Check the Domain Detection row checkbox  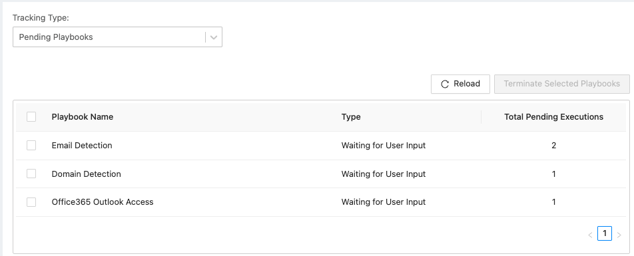pyautogui.click(x=31, y=174)
